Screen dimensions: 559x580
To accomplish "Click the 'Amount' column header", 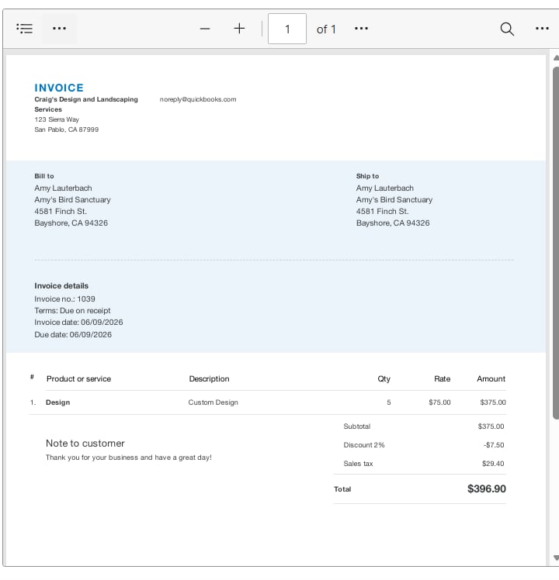I will coord(491,378).
